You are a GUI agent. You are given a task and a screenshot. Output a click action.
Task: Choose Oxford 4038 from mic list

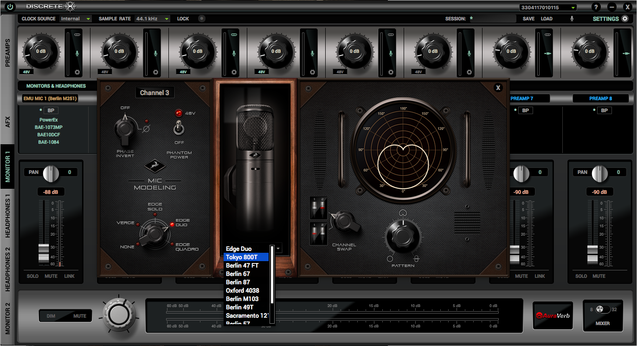tap(246, 290)
